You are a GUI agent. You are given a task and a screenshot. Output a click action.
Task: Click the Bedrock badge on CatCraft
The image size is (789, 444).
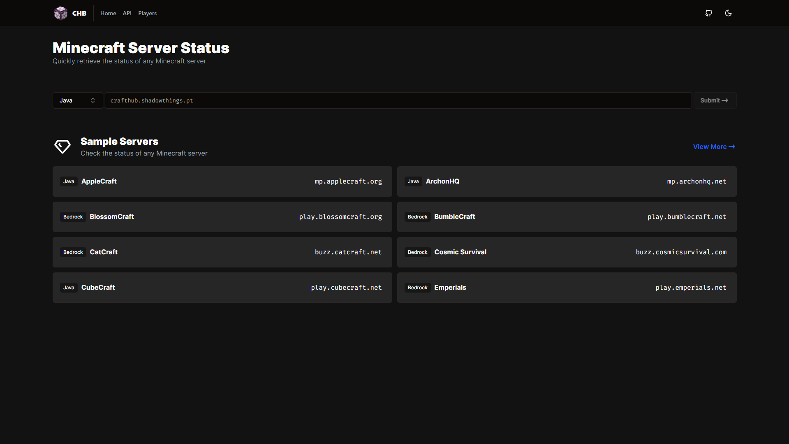[x=73, y=252]
